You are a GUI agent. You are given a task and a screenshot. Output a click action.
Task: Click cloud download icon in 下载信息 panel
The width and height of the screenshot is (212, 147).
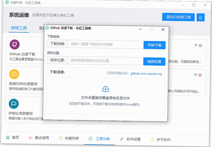106,89
